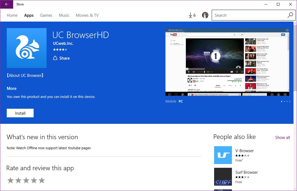
Task: Rate the app three stars
Action: point(26,180)
